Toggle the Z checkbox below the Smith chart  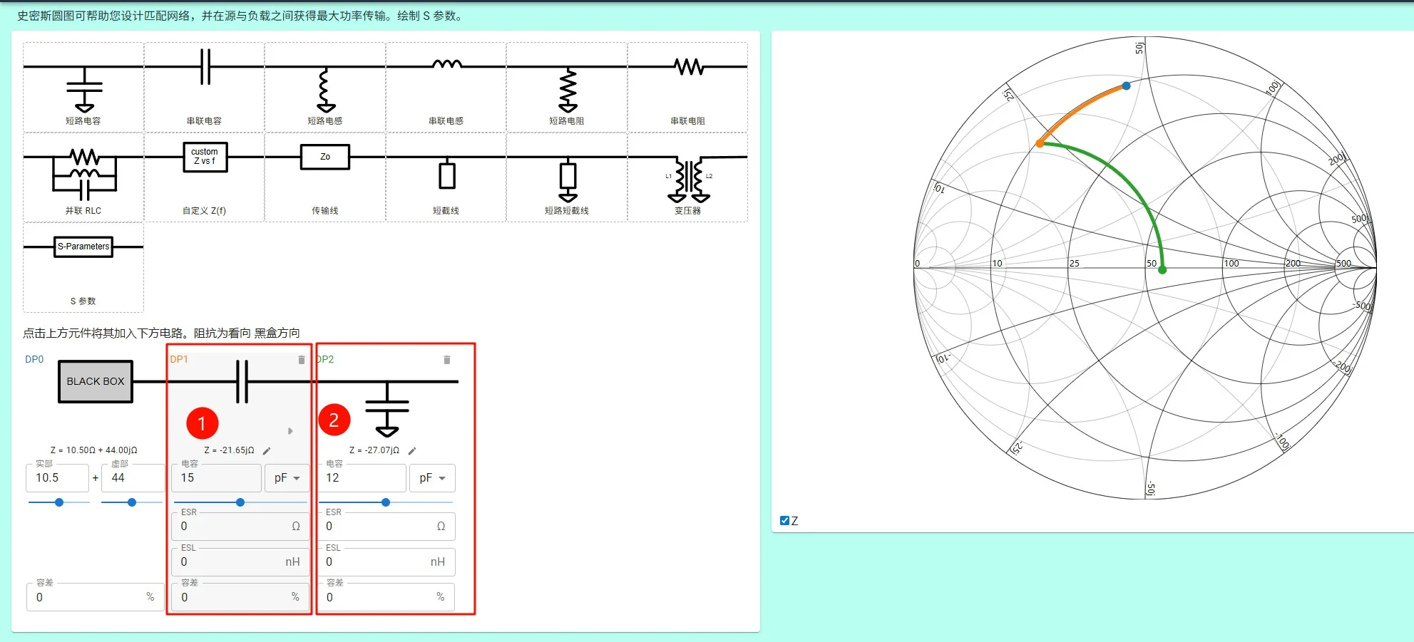pos(784,521)
